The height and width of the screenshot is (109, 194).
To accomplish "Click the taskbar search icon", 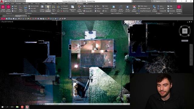I will (7, 107).
